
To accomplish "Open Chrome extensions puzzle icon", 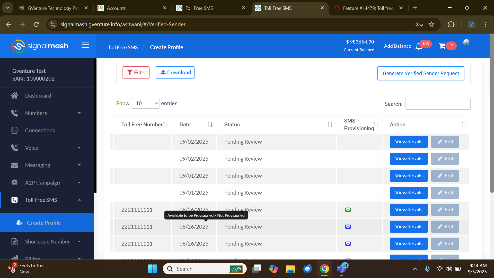I will 451,24.
